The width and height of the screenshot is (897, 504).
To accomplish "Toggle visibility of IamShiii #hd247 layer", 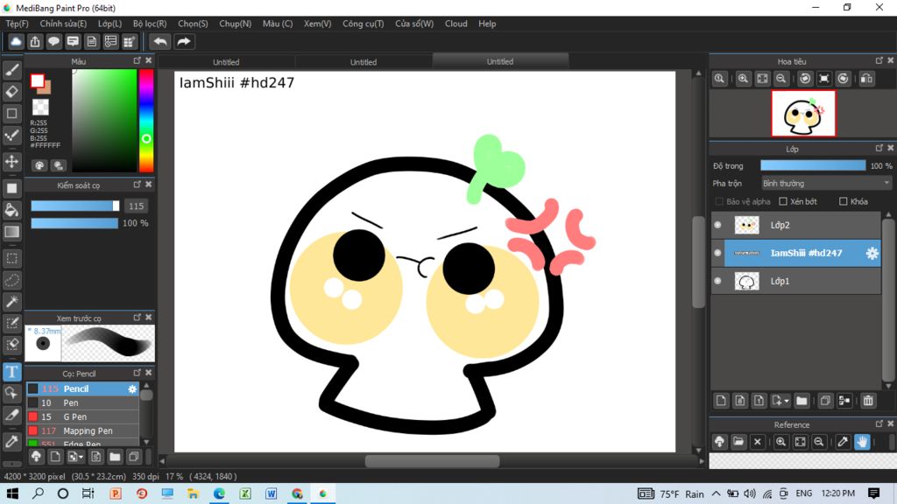I will (718, 253).
